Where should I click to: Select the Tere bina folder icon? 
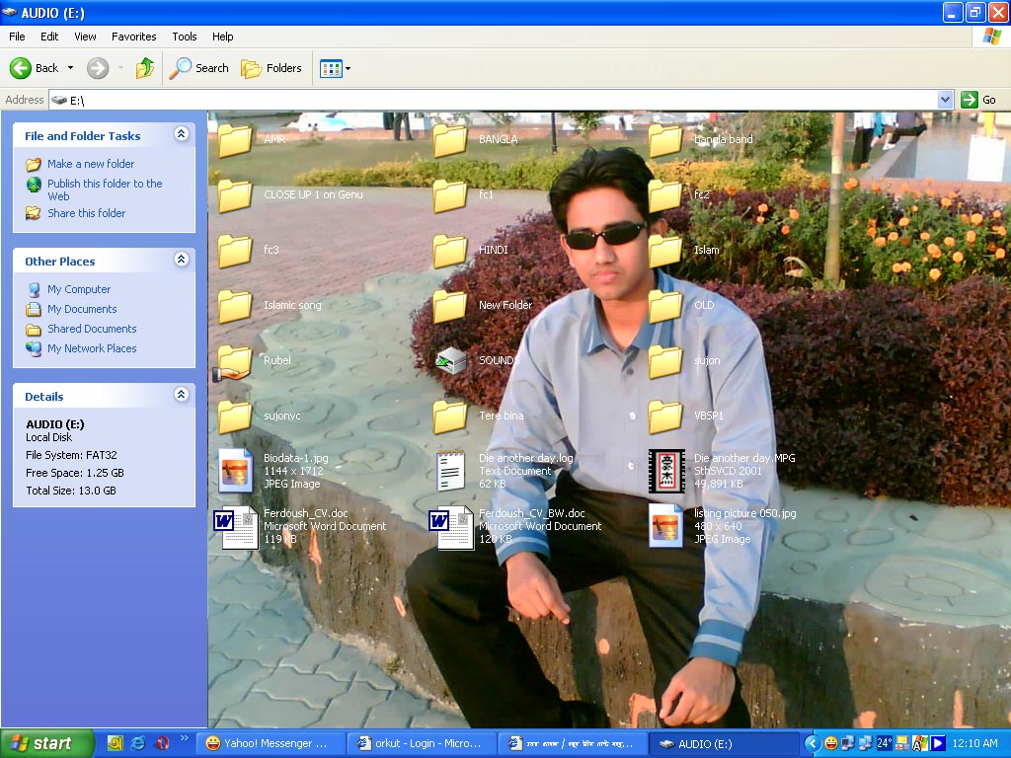click(450, 417)
